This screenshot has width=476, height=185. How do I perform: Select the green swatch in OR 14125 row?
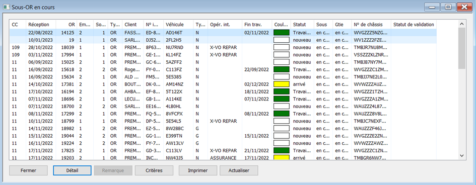tap(281, 32)
